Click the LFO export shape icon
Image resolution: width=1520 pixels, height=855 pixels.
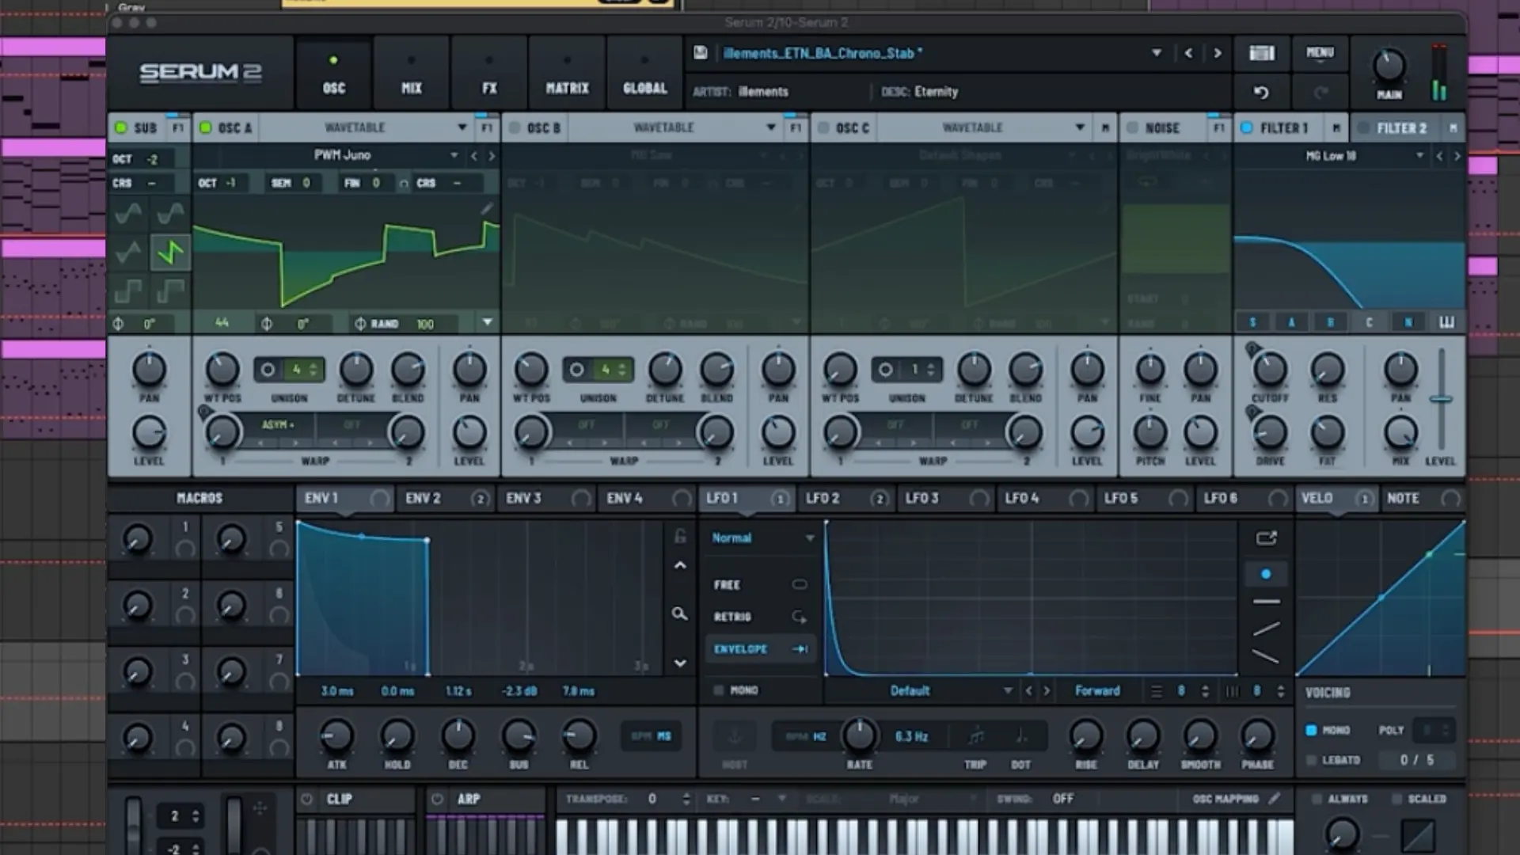click(1266, 538)
